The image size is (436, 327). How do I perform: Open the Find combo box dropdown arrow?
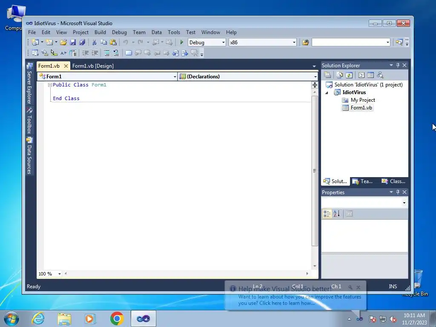(x=387, y=42)
